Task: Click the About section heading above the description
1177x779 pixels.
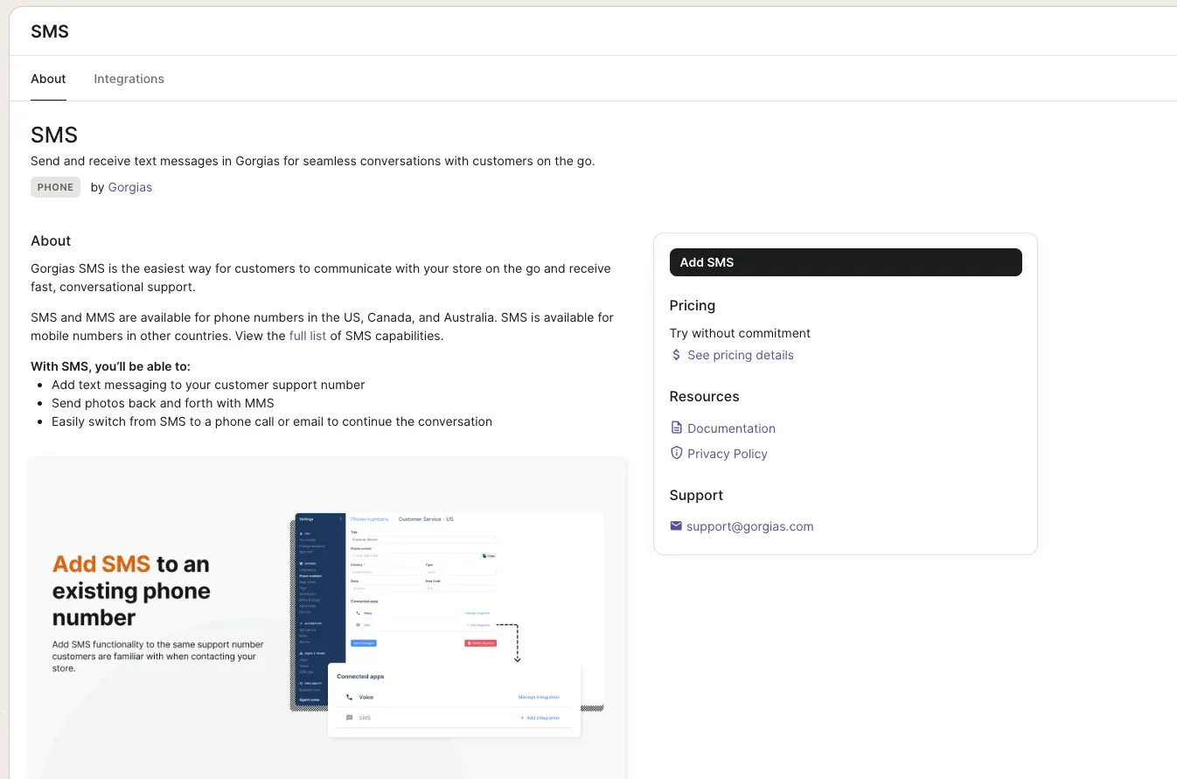Action: pyautogui.click(x=51, y=240)
